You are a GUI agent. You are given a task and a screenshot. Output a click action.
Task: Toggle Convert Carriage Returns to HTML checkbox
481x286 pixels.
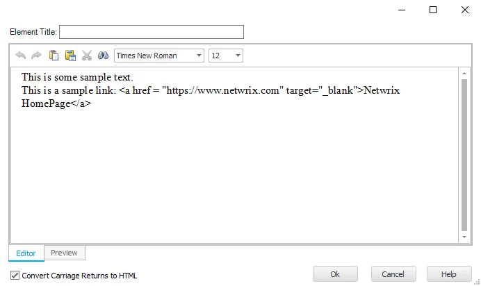tap(15, 276)
